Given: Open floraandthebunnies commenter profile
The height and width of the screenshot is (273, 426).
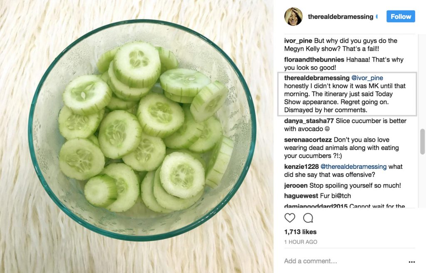Looking at the screenshot, I should tap(314, 60).
